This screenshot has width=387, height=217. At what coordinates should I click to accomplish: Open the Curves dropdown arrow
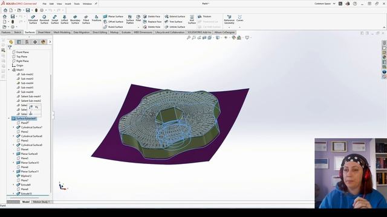point(239,27)
